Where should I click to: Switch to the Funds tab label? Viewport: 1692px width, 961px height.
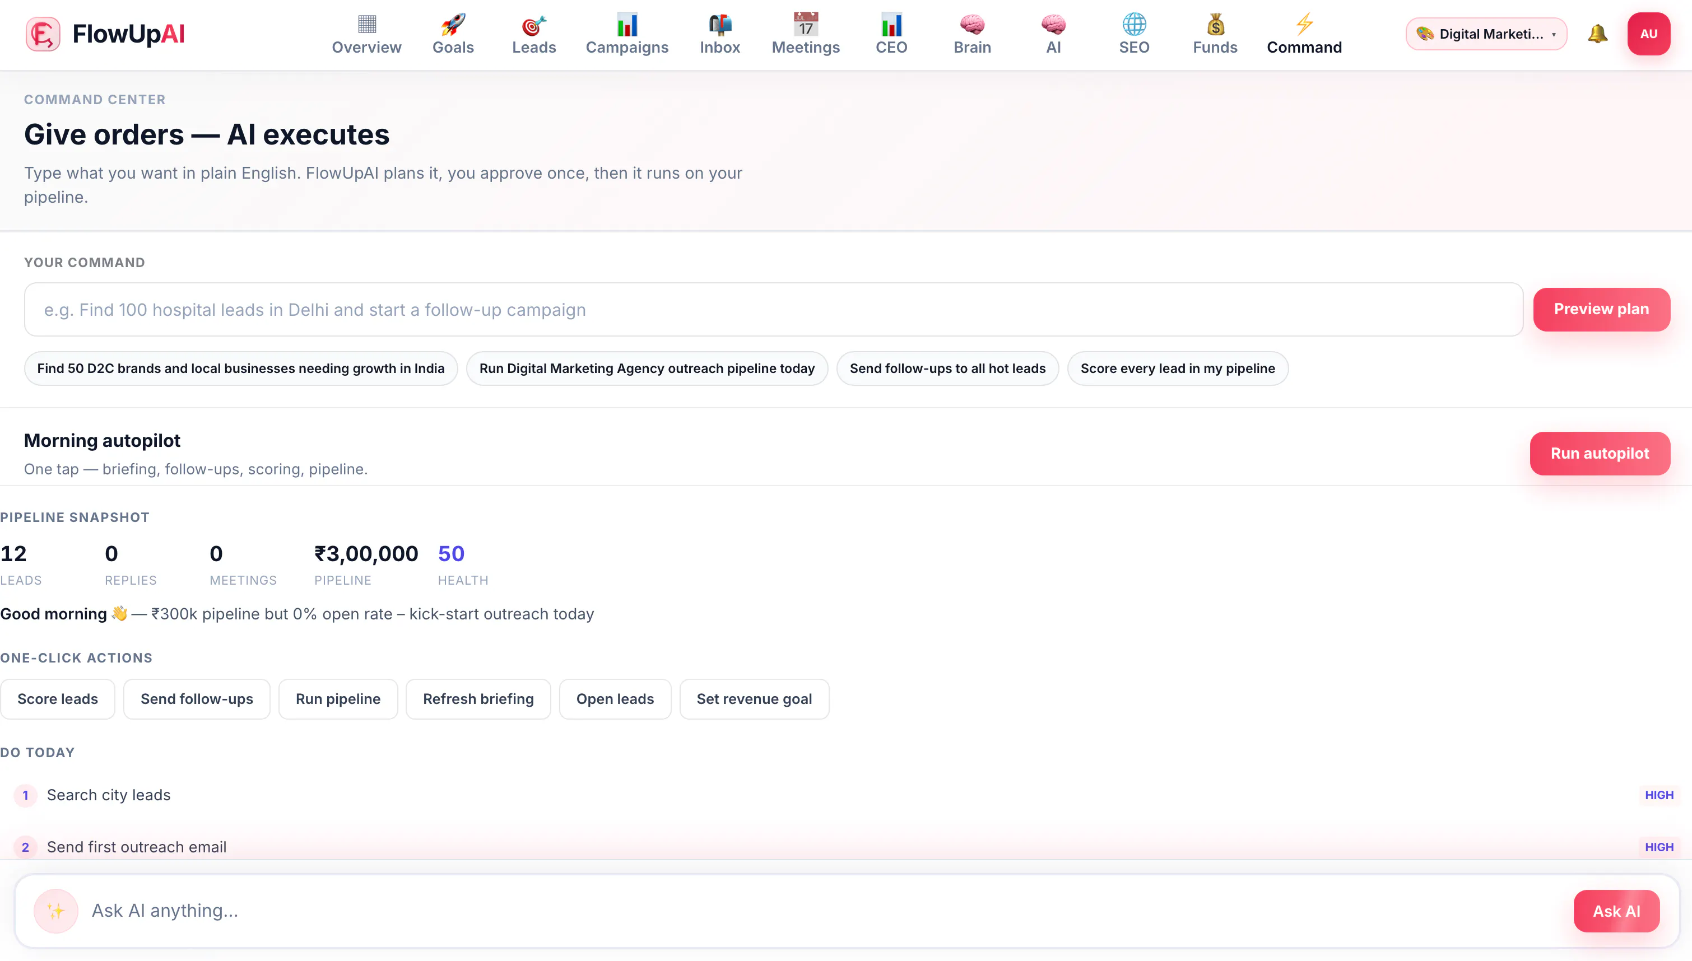[1215, 48]
